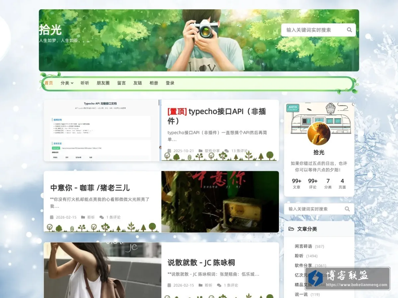398x298 pixels.
Task: Click the 软件分享 category on typecho post
Action: (212, 151)
